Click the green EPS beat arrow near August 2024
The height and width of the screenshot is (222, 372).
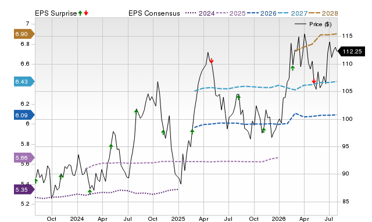coord(136,111)
